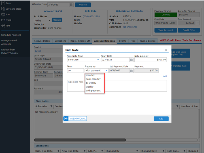Click the Text SMS bubble icon

[x=3, y=25]
